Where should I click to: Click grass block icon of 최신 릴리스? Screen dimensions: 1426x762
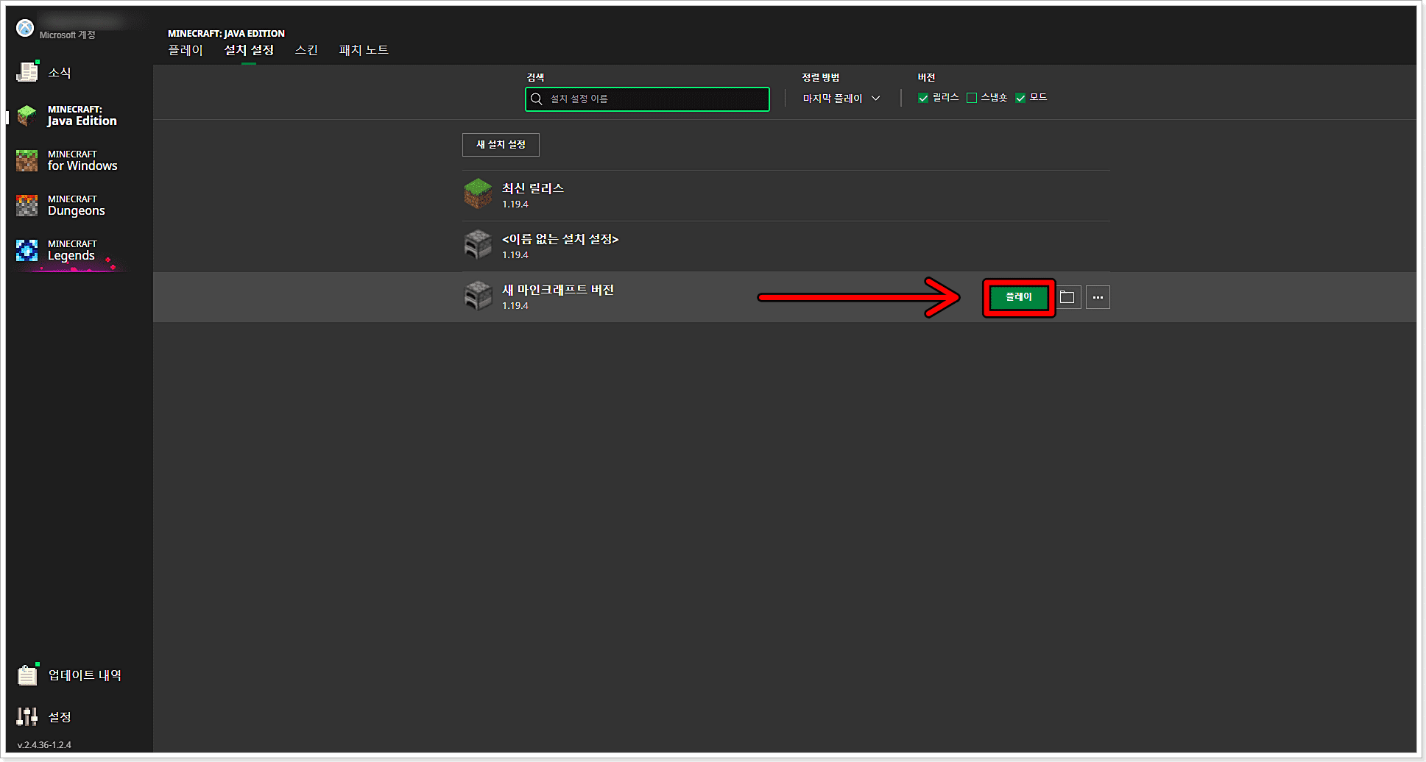pos(478,193)
